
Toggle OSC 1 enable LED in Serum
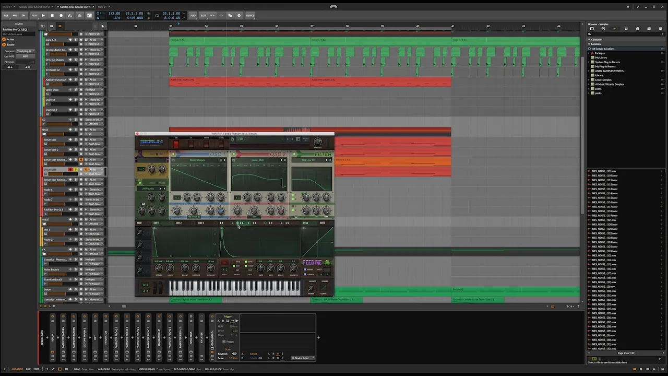pyautogui.click(x=173, y=154)
